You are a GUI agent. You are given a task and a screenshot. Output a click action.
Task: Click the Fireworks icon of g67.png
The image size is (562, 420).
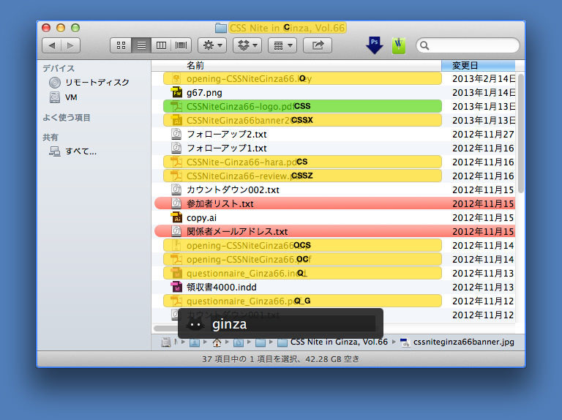tap(176, 92)
